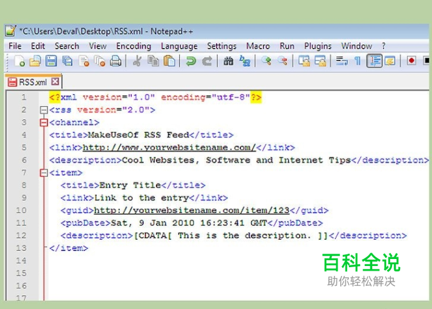Click the Close All documents icon
The height and width of the screenshot is (309, 432).
(99, 61)
